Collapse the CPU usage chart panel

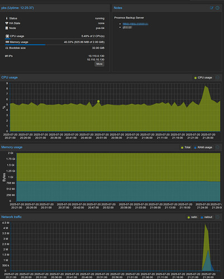tap(217, 78)
